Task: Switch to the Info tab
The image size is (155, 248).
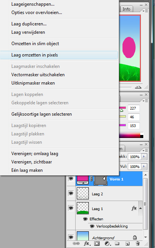Action: [126, 9]
